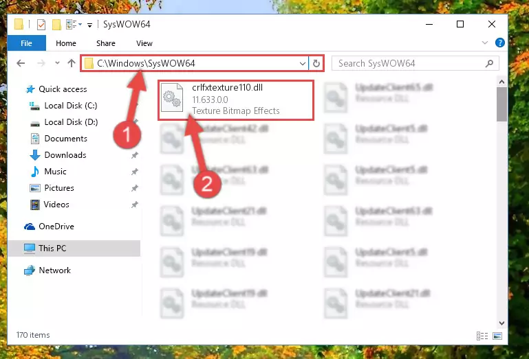The width and height of the screenshot is (529, 359).
Task: Go up one folder level arrow
Action: pyautogui.click(x=71, y=63)
